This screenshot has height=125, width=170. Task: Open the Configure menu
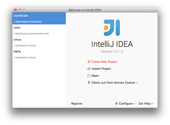[126, 104]
